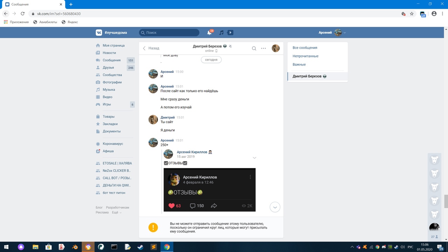Viewport: 448px width, 252px height.
Task: Open the ОТЗЫВЫ post screenshot thumbnail
Action: (x=209, y=190)
